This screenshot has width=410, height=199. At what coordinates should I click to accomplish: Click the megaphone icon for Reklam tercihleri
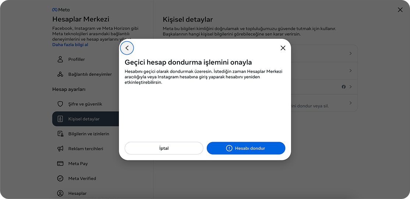pos(60,149)
